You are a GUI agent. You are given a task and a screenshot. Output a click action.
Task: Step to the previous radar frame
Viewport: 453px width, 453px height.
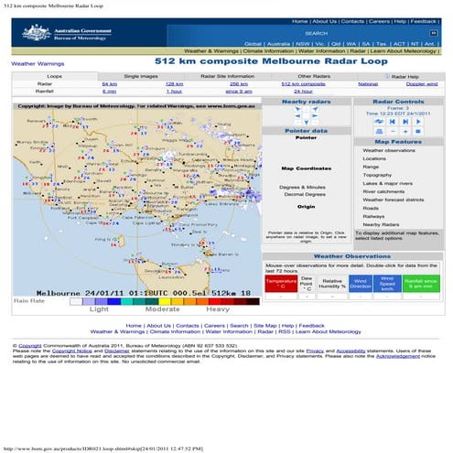click(393, 122)
